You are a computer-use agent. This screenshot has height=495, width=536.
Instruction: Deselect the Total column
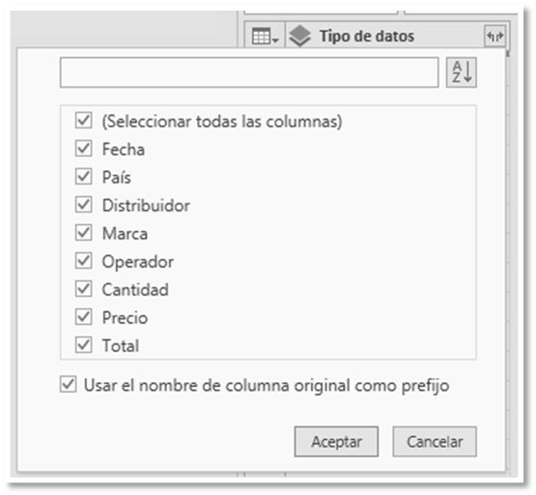(83, 345)
